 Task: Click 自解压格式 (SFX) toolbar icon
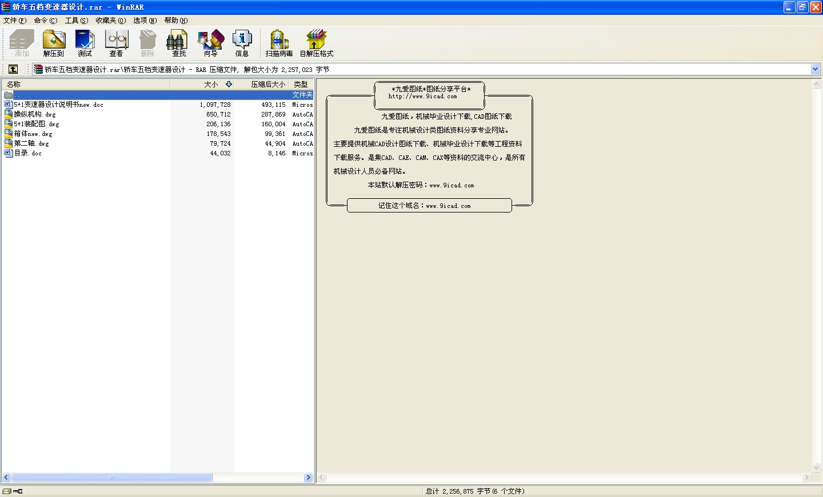[316, 43]
